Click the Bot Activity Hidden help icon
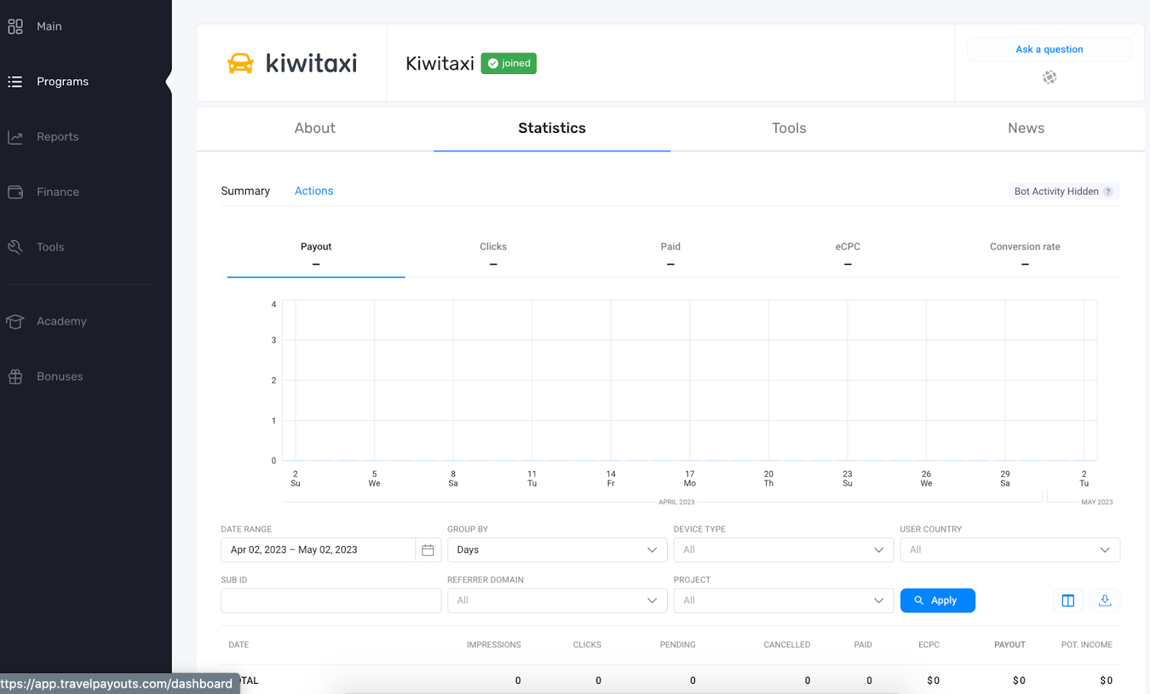The height and width of the screenshot is (694, 1150). pos(1108,192)
